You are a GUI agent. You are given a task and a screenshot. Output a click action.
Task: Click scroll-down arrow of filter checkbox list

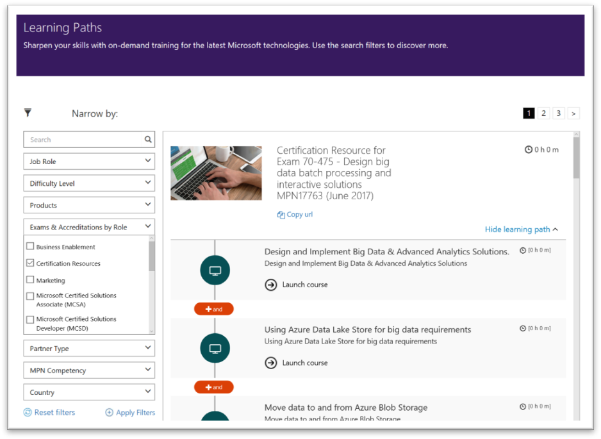[x=152, y=331]
